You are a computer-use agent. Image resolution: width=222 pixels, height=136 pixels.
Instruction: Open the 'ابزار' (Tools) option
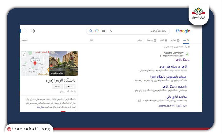pyautogui.click(x=91, y=40)
